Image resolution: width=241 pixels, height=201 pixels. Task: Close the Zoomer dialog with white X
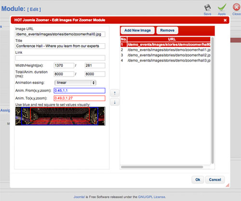[225, 20]
